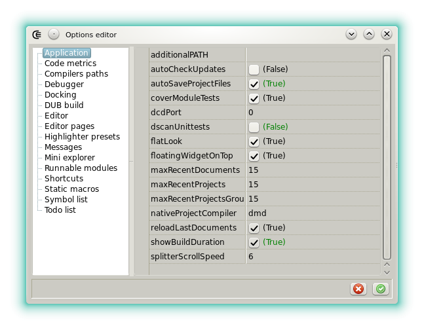Click the application logo icon in title bar
This screenshot has height=330, width=424.
[37, 34]
